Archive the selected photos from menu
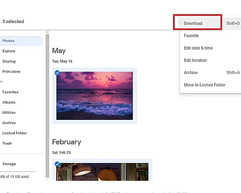The image size is (241, 193). tap(191, 73)
